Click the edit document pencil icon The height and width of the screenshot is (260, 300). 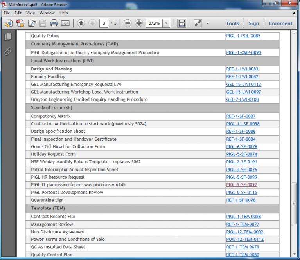(32, 23)
